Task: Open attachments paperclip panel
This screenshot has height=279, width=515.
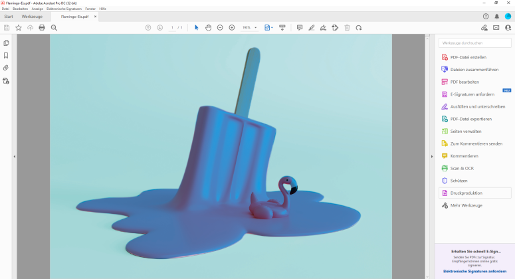Action: [6, 68]
